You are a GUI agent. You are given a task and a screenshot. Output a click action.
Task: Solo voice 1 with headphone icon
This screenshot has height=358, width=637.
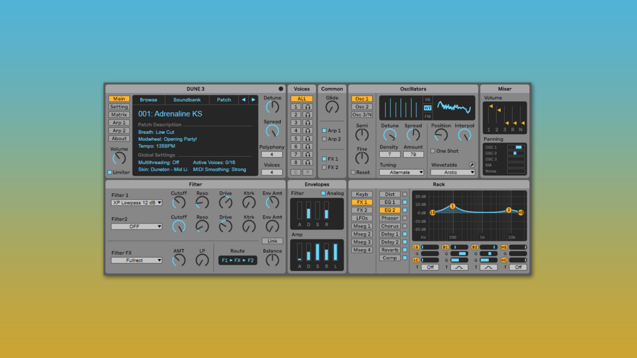click(307, 106)
